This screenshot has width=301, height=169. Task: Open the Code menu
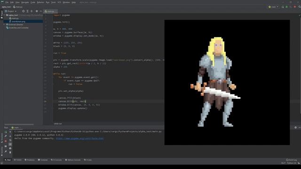33,2
